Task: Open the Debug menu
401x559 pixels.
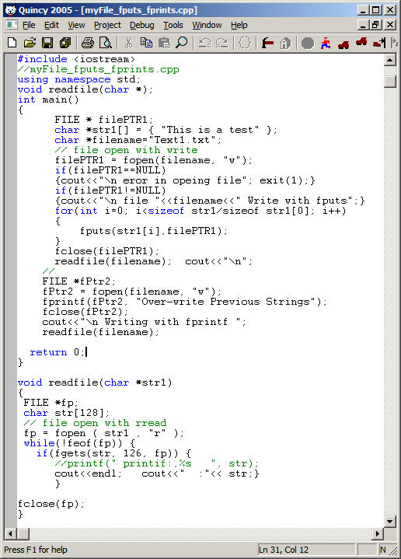Action: 142,26
